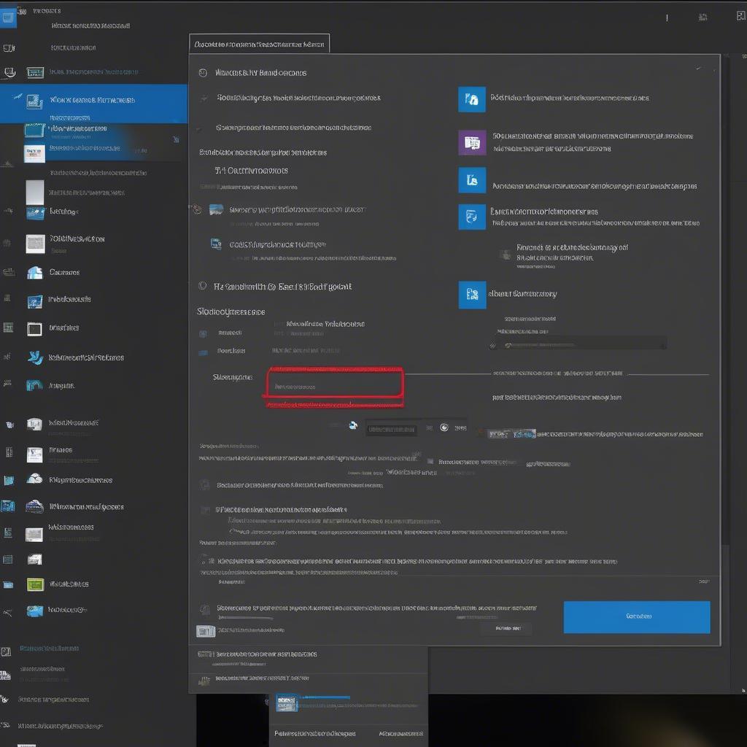Image resolution: width=747 pixels, height=747 pixels.
Task: Click the white cloud icon in the sidebar
Action: pos(35,479)
